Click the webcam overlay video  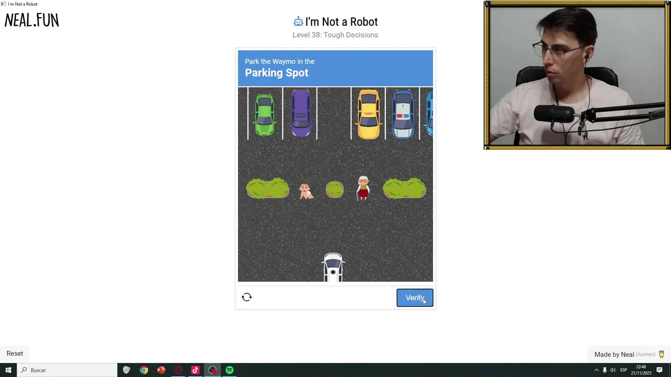(577, 75)
